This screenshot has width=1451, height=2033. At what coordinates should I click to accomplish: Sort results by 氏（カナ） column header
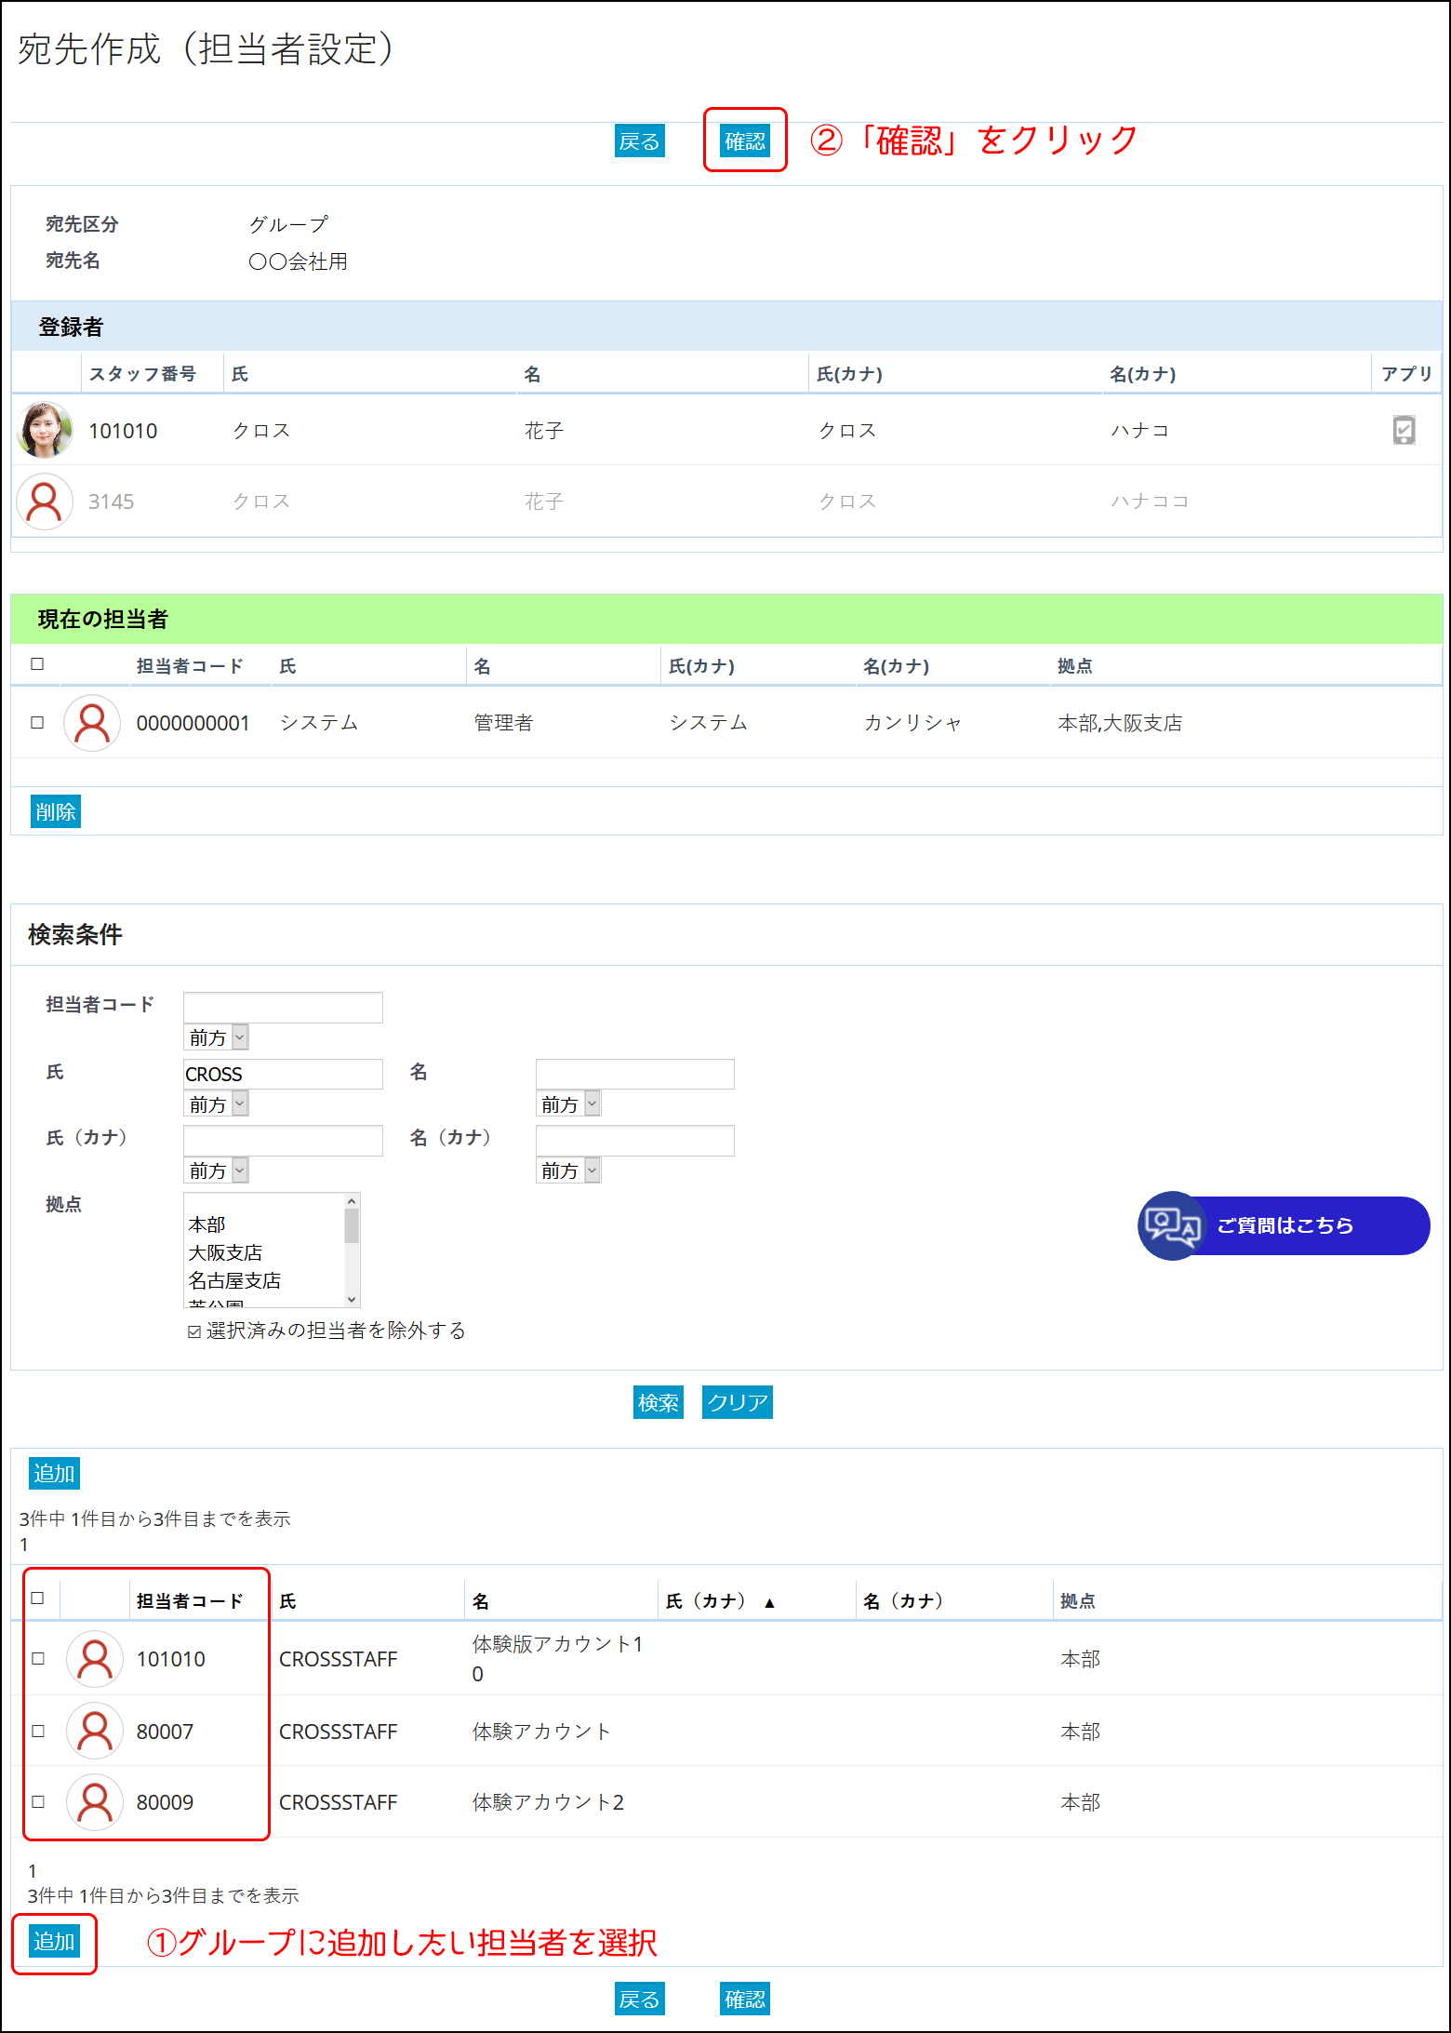tap(721, 1601)
